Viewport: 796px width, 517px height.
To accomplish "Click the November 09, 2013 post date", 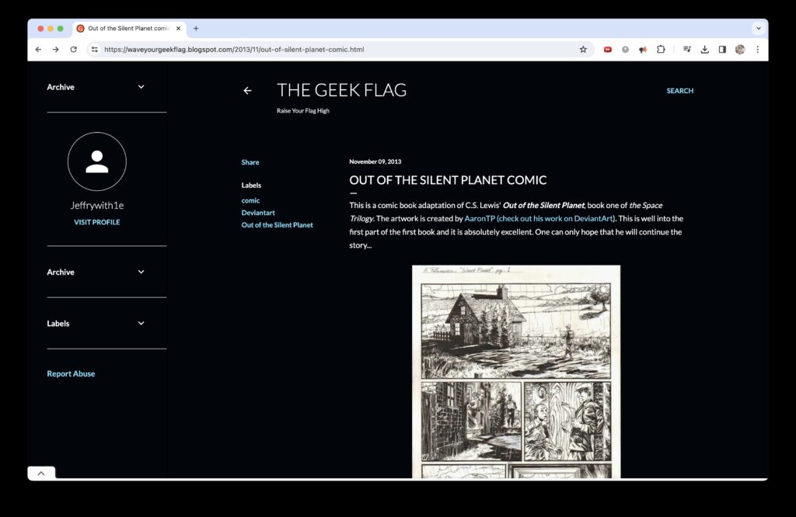I will click(x=375, y=161).
